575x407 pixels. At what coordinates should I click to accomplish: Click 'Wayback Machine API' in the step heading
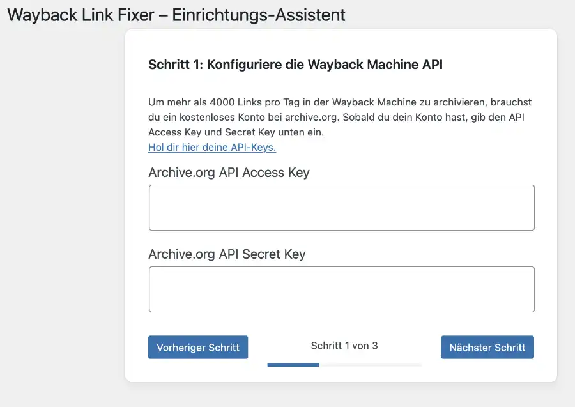pyautogui.click(x=376, y=65)
